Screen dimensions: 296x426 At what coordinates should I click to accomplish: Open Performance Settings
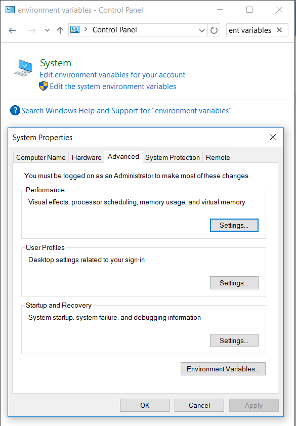click(234, 225)
